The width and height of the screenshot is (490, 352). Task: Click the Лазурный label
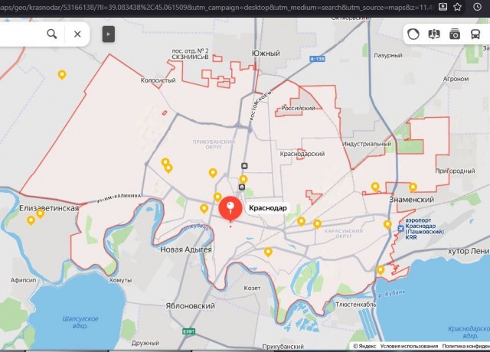[x=388, y=55]
